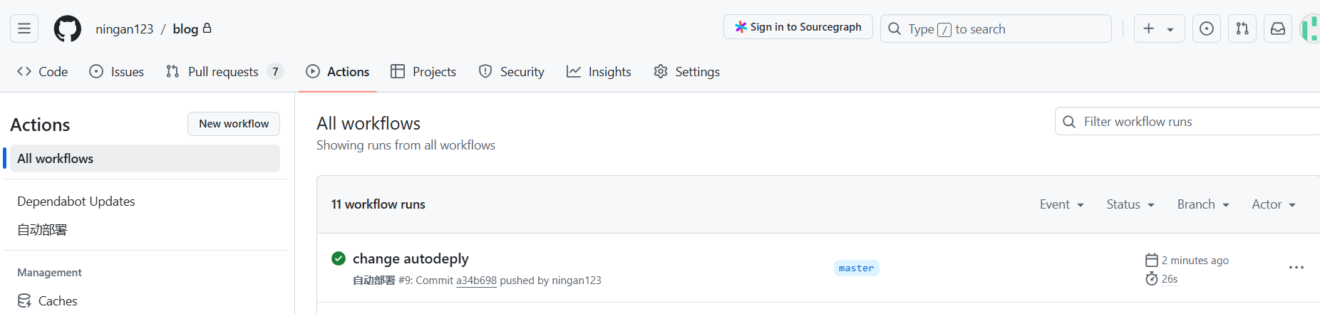
Task: Click the New workflow button
Action: (234, 124)
